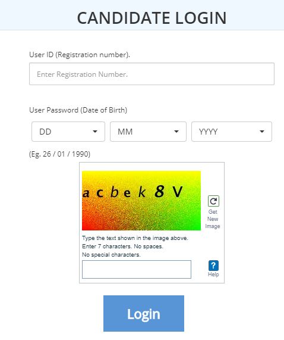This screenshot has height=340, width=284.
Task: Click the 'User ID (Registration number)' label
Action: pyautogui.click(x=80, y=55)
